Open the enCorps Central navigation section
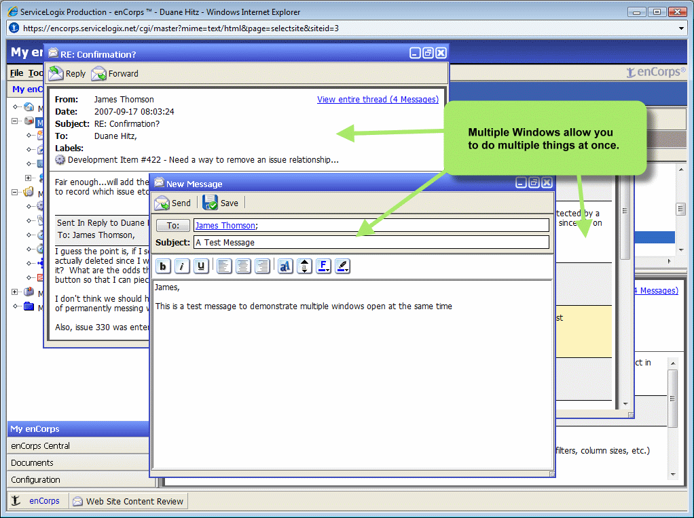Screen dimensions: 694x518 click(78, 445)
